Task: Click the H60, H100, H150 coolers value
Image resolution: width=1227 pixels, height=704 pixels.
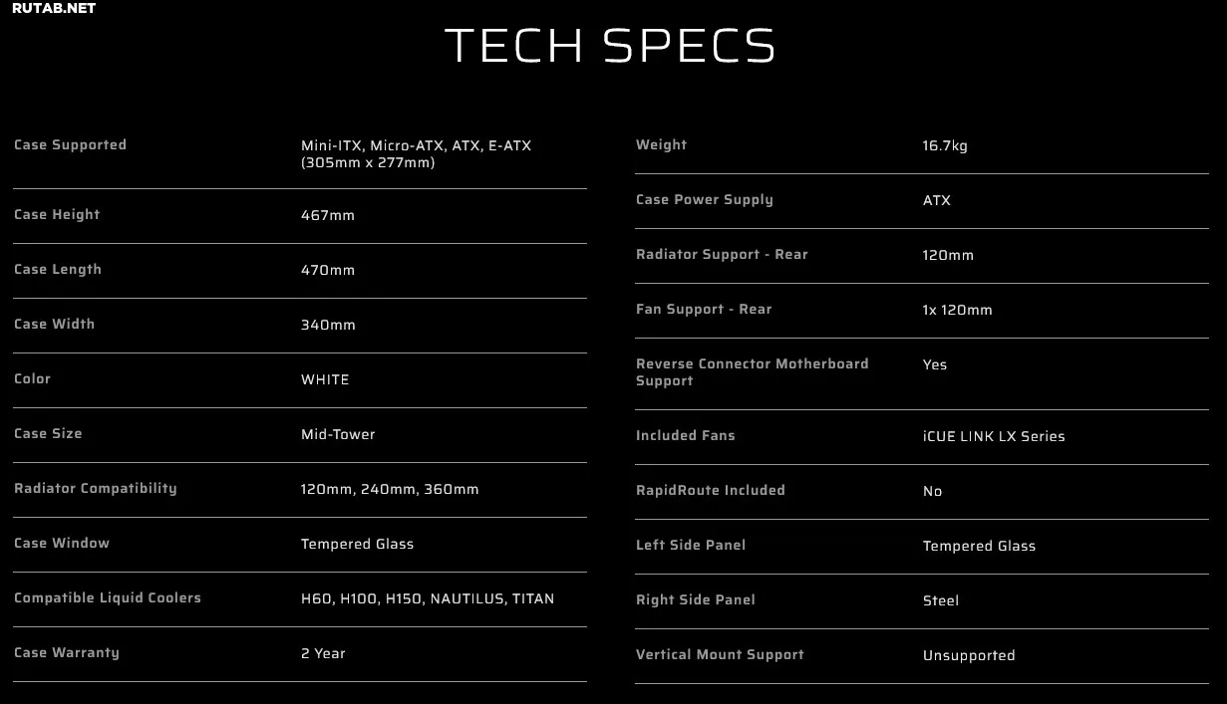Action: point(428,598)
